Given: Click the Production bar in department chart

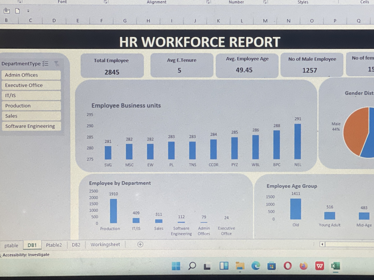Looking at the screenshot, I should (114, 211).
